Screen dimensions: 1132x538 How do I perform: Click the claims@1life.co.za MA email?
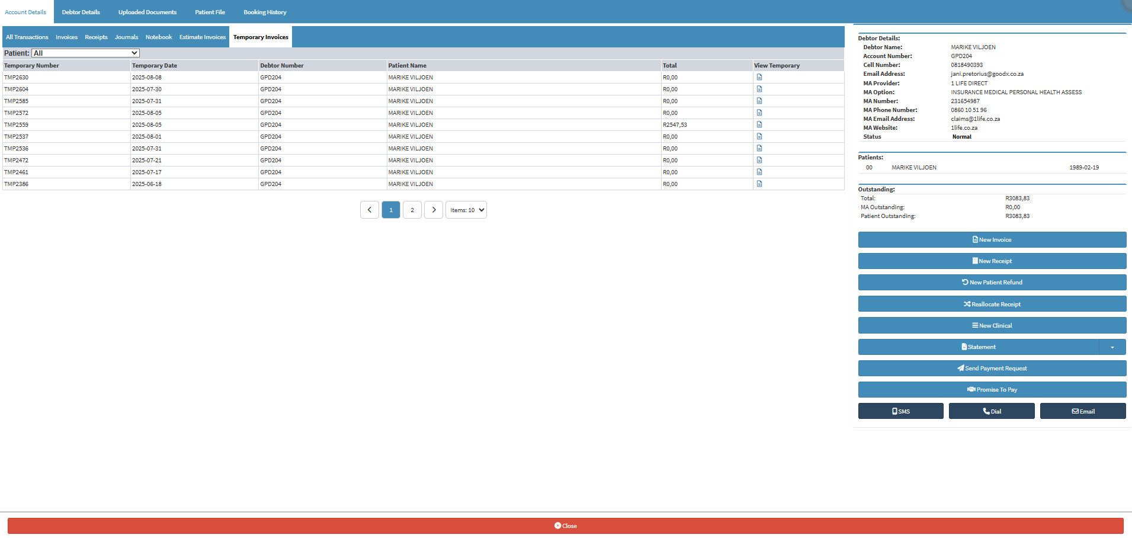[x=975, y=119]
